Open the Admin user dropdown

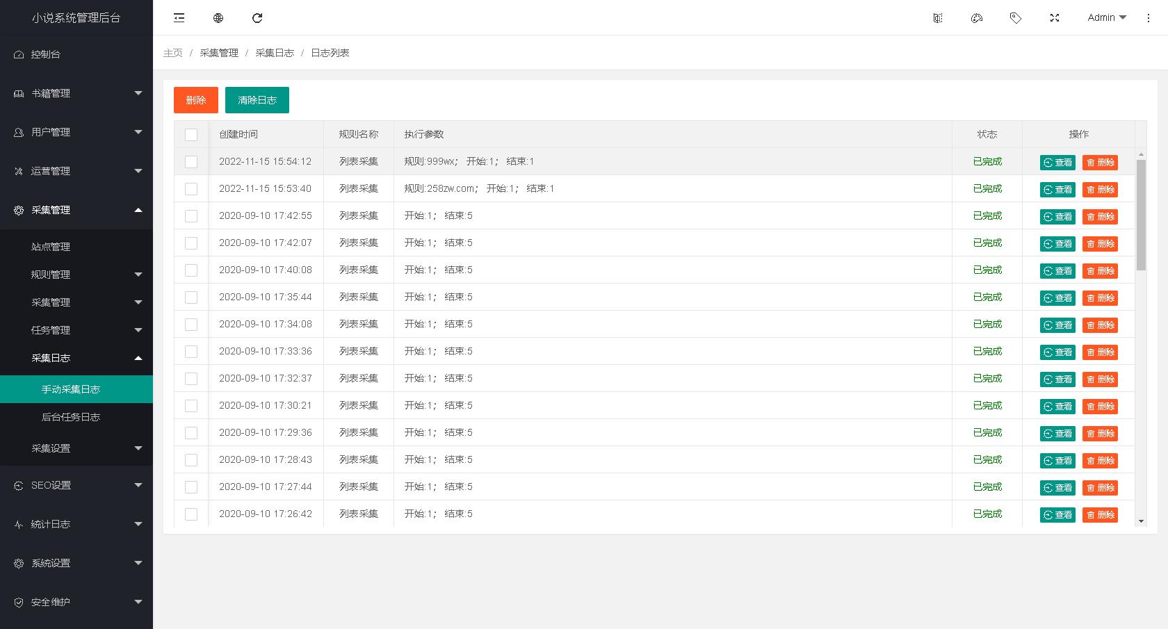click(1106, 18)
